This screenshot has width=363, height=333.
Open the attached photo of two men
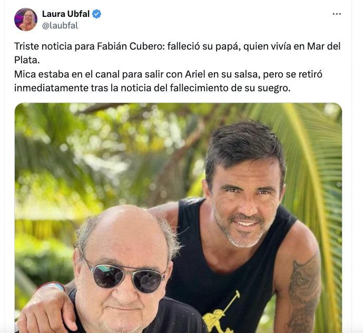tap(178, 218)
